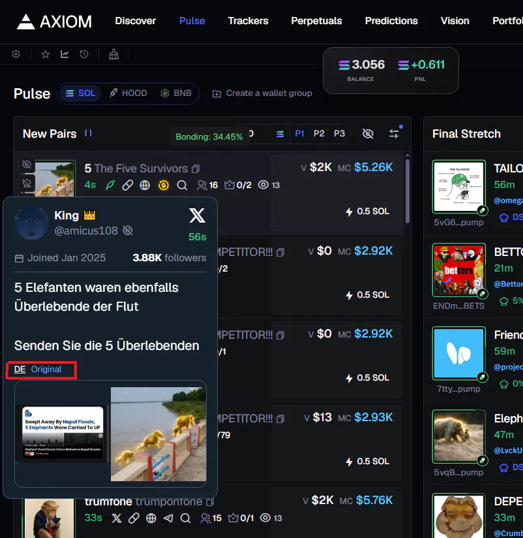Open link icon on Five Survivors row
Viewport: 523px width, 538px height.
point(128,185)
